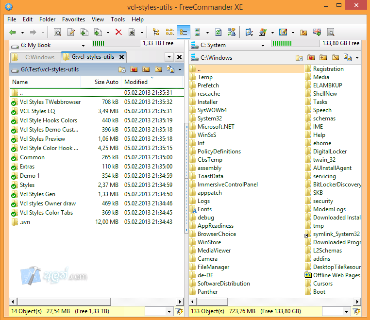Go up one level in left pane
The image size is (370, 320).
click(x=146, y=69)
